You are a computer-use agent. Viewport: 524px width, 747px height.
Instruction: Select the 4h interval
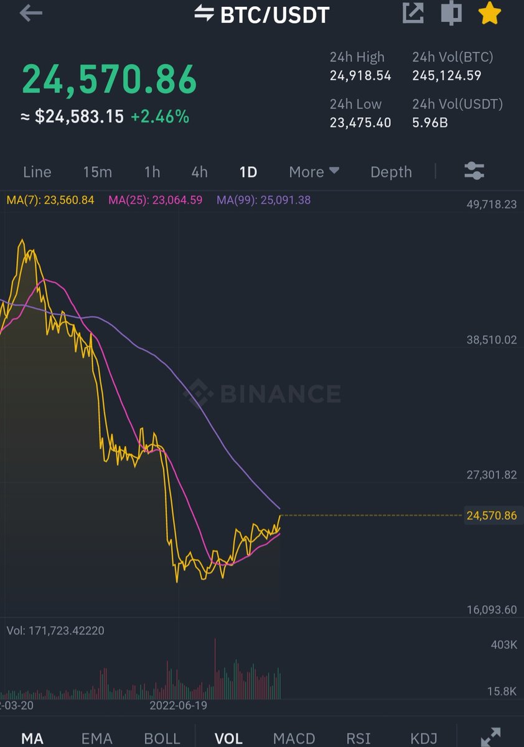(199, 172)
